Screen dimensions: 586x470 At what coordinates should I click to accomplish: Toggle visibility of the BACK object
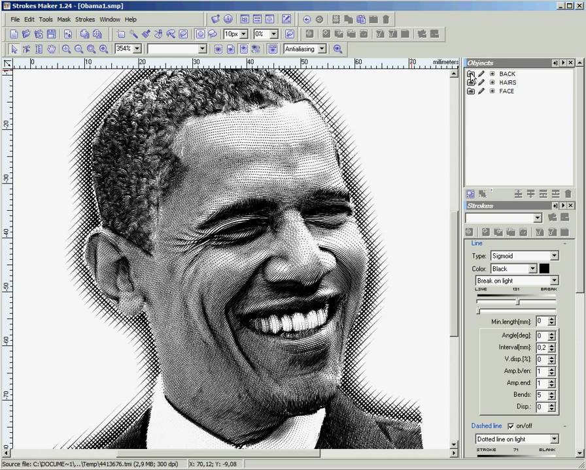[470, 74]
